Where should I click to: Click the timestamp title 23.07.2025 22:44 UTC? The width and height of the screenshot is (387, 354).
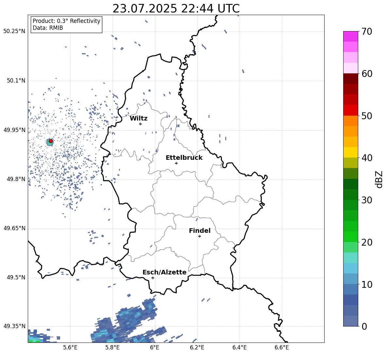pyautogui.click(x=176, y=9)
